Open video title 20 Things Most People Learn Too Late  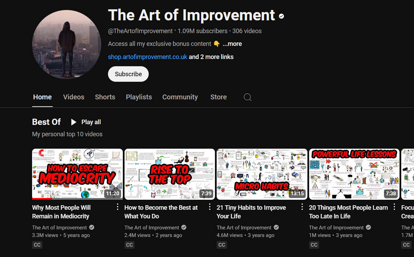(348, 212)
